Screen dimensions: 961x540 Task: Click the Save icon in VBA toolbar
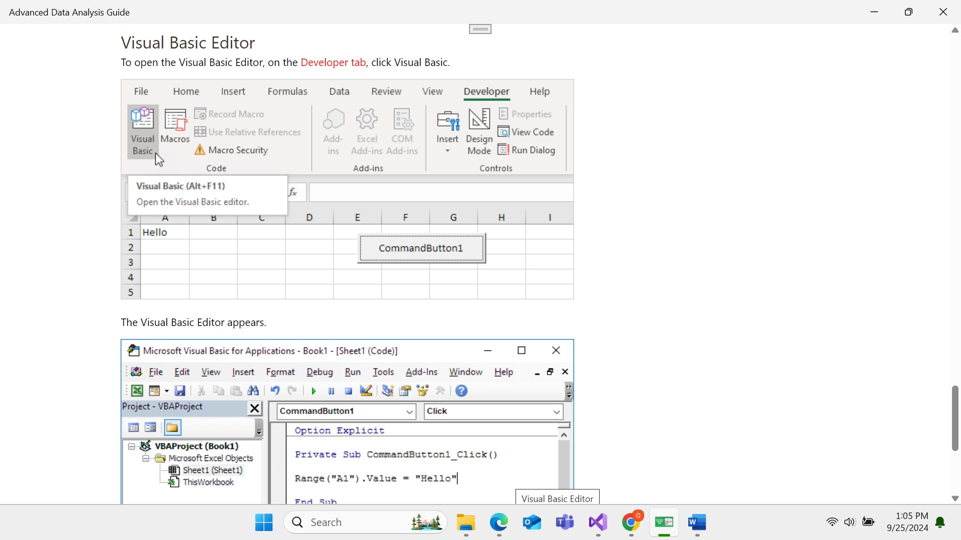pos(180,391)
